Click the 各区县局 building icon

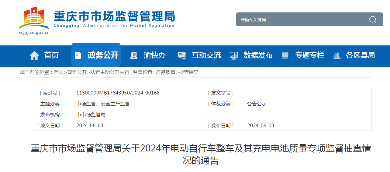[x=337, y=55]
